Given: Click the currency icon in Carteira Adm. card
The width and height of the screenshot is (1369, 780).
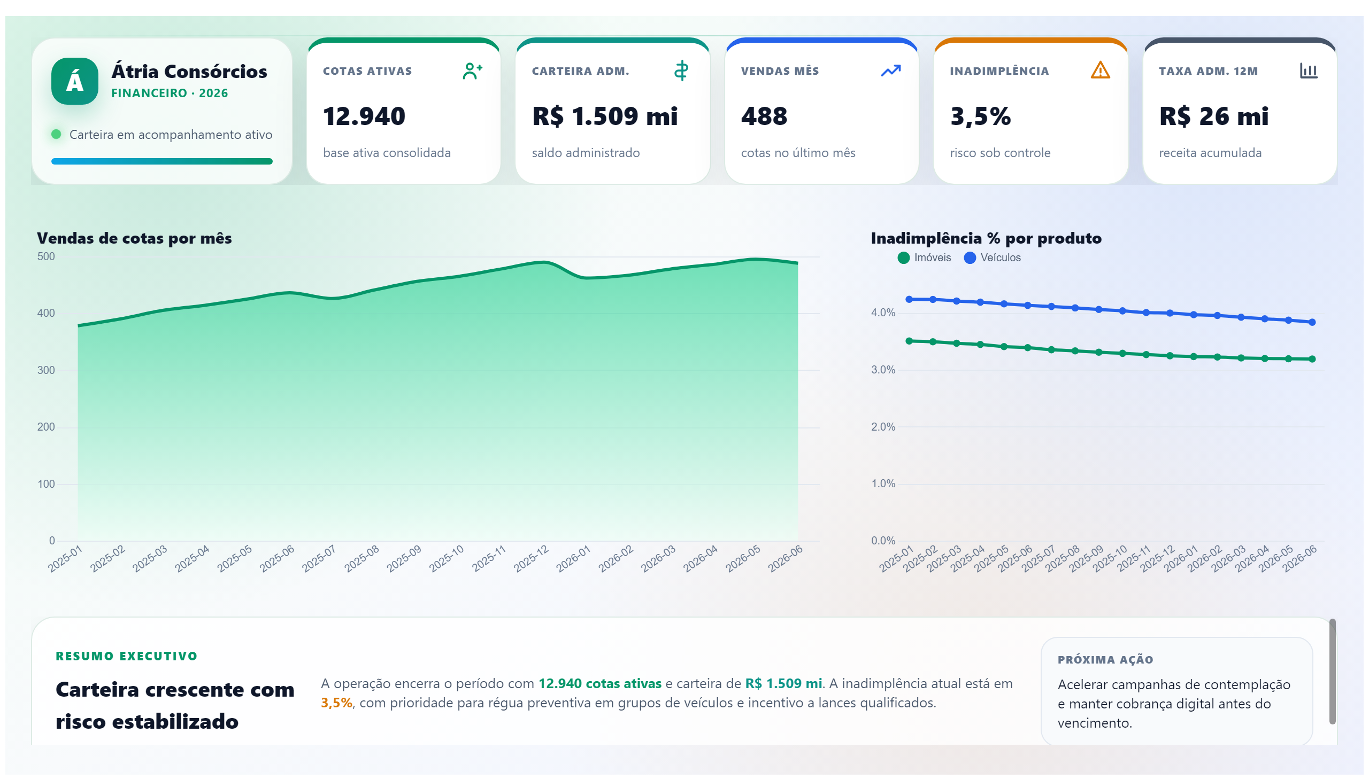Looking at the screenshot, I should [x=681, y=71].
